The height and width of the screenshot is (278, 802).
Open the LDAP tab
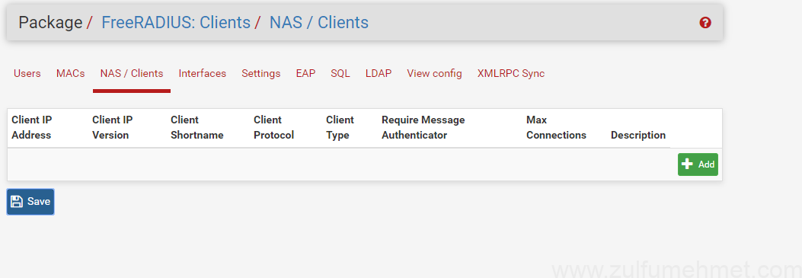(379, 74)
